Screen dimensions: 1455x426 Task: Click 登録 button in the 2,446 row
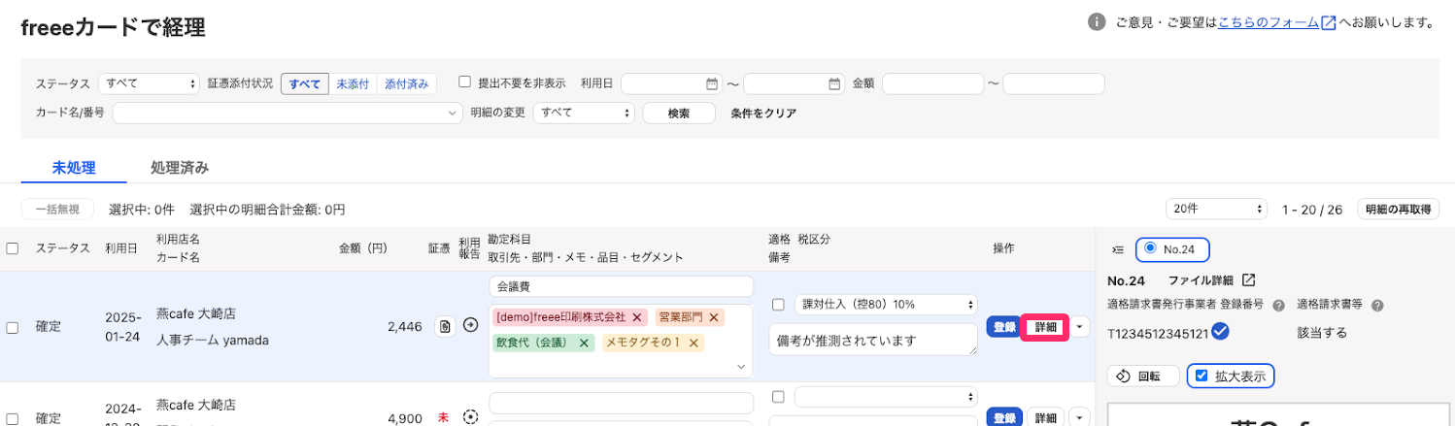1004,327
